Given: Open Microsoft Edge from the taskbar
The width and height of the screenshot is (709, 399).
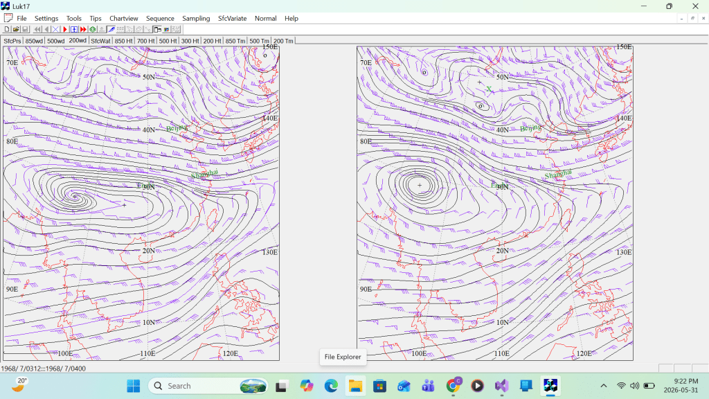Looking at the screenshot, I should tap(331, 386).
